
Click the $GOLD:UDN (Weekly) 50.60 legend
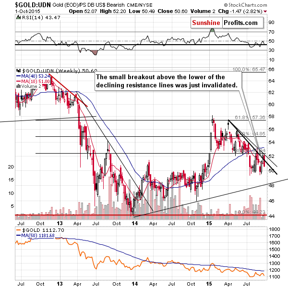point(57,71)
